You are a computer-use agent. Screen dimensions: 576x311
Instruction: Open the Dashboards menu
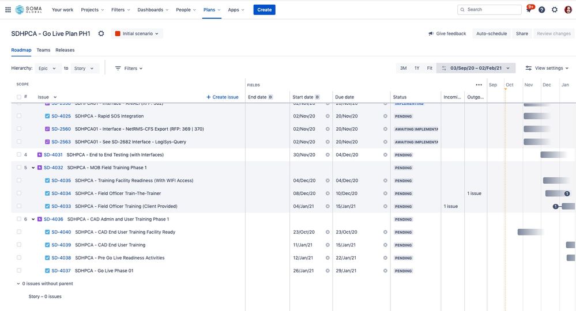[x=153, y=10]
